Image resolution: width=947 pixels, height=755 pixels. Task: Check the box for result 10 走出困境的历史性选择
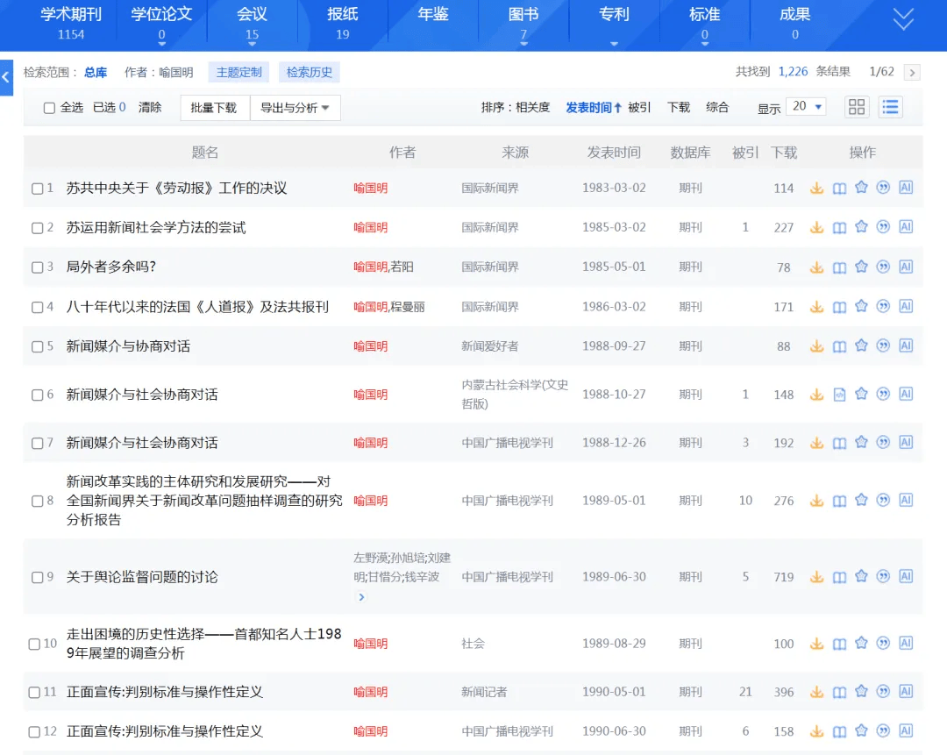[34, 644]
